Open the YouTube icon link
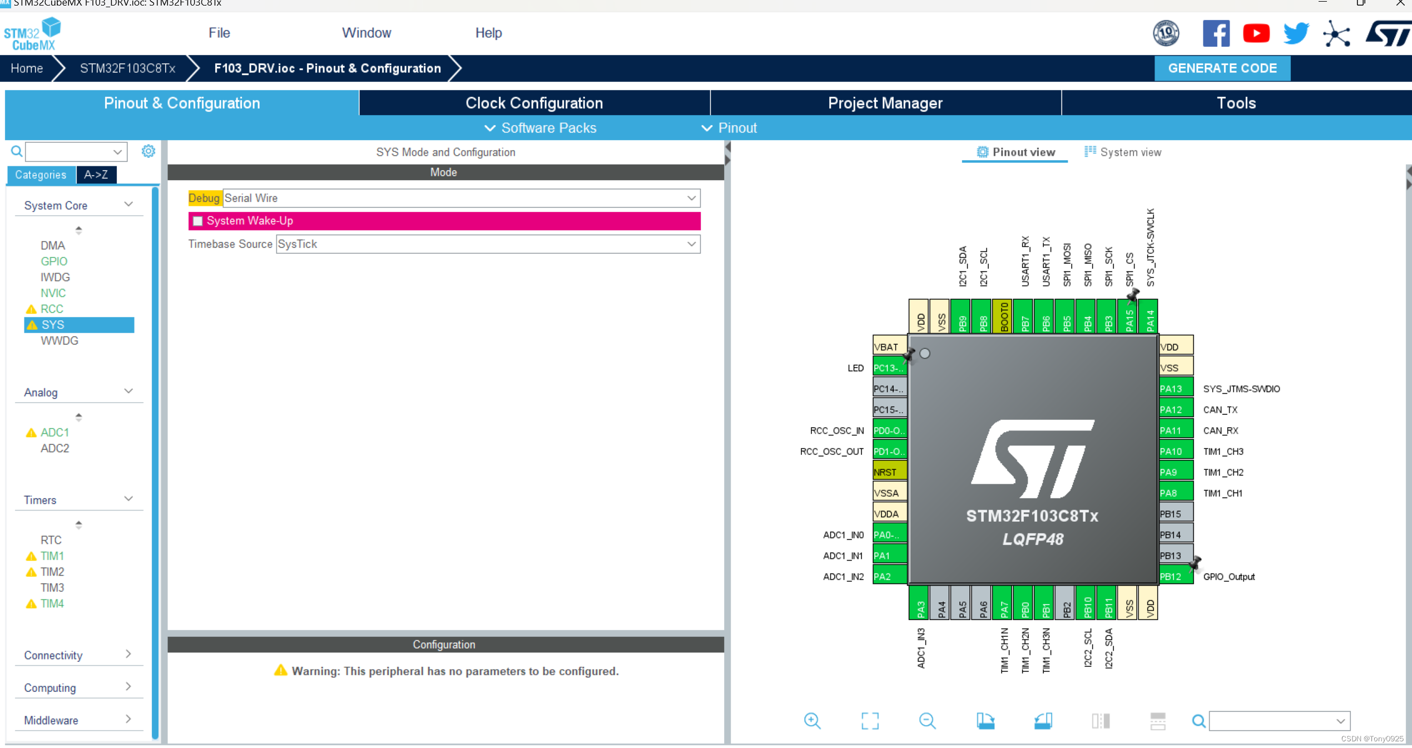 (x=1256, y=33)
